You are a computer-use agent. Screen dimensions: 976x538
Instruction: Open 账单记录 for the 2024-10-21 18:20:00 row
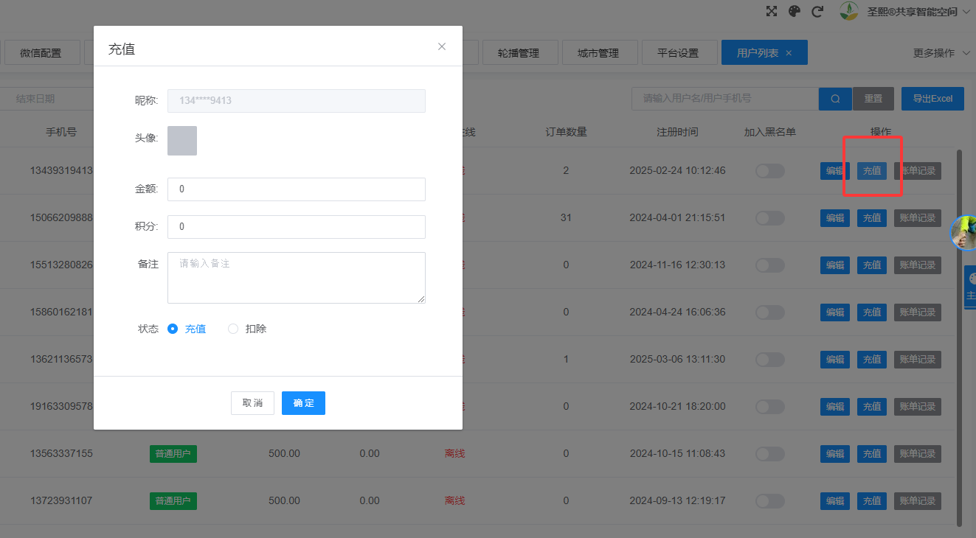(918, 407)
